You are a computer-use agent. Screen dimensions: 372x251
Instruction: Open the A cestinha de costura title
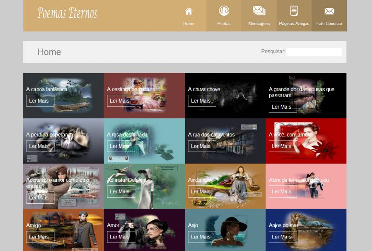pos(131,89)
